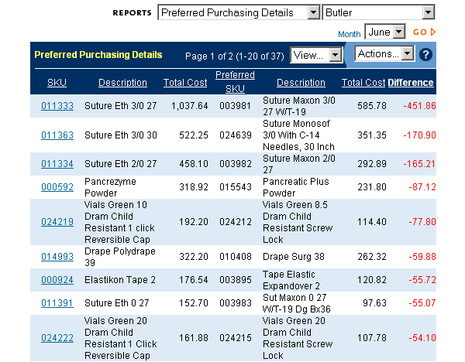This screenshot has height=362, width=465.
Task: Open SKU 011391 link
Action: tap(57, 302)
